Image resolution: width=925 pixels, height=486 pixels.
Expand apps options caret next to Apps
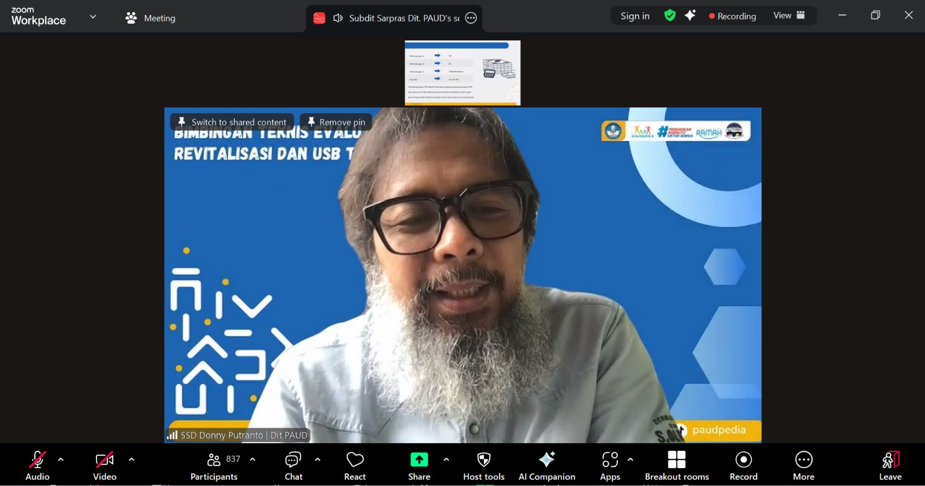pos(630,460)
